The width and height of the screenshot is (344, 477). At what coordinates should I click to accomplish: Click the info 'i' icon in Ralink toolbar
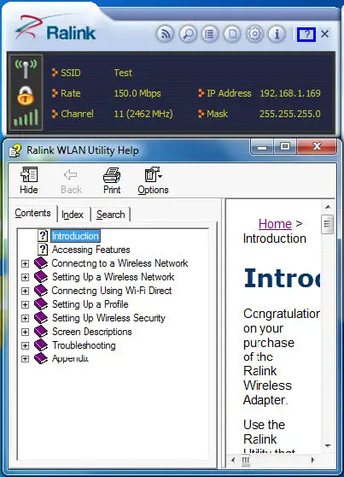pos(277,34)
